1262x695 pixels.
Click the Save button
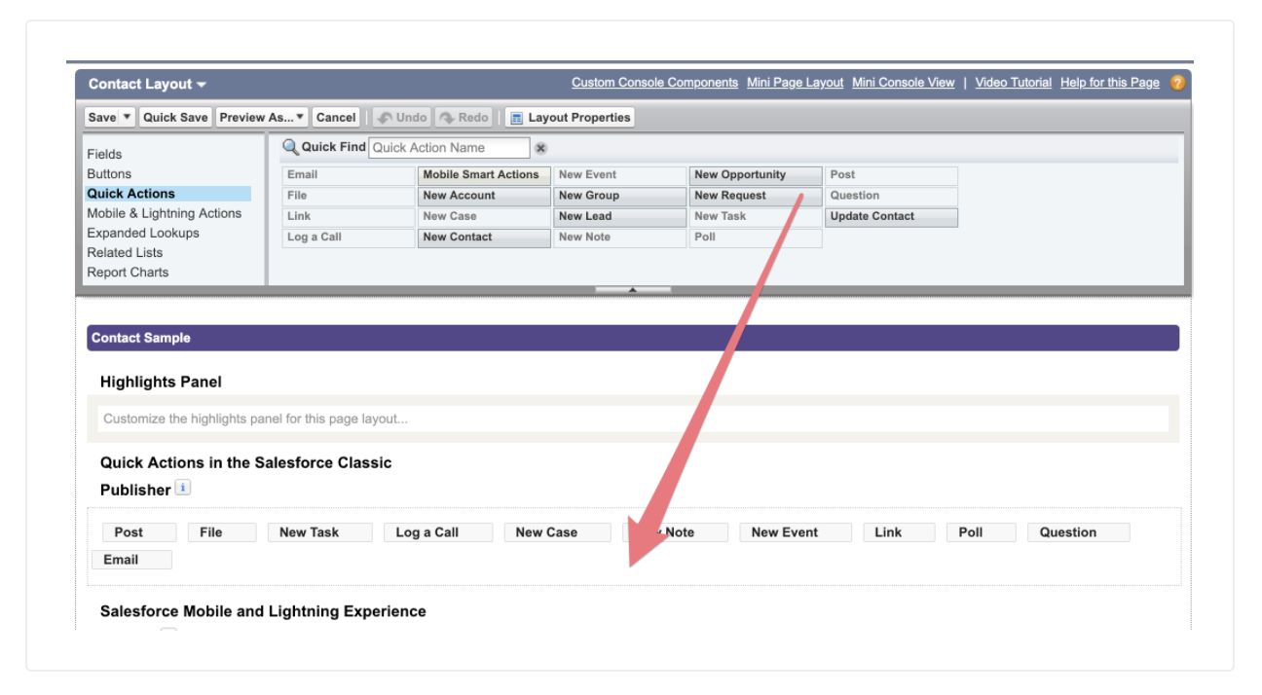tap(102, 117)
